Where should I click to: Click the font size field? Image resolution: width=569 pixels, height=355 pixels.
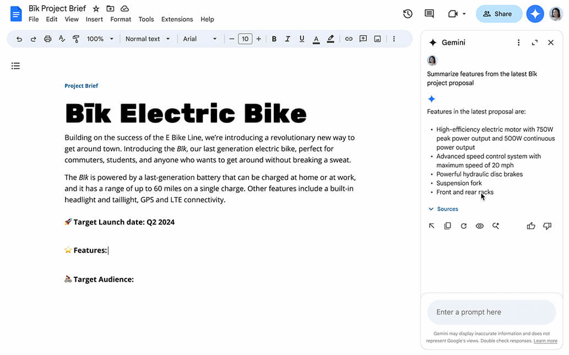click(245, 39)
